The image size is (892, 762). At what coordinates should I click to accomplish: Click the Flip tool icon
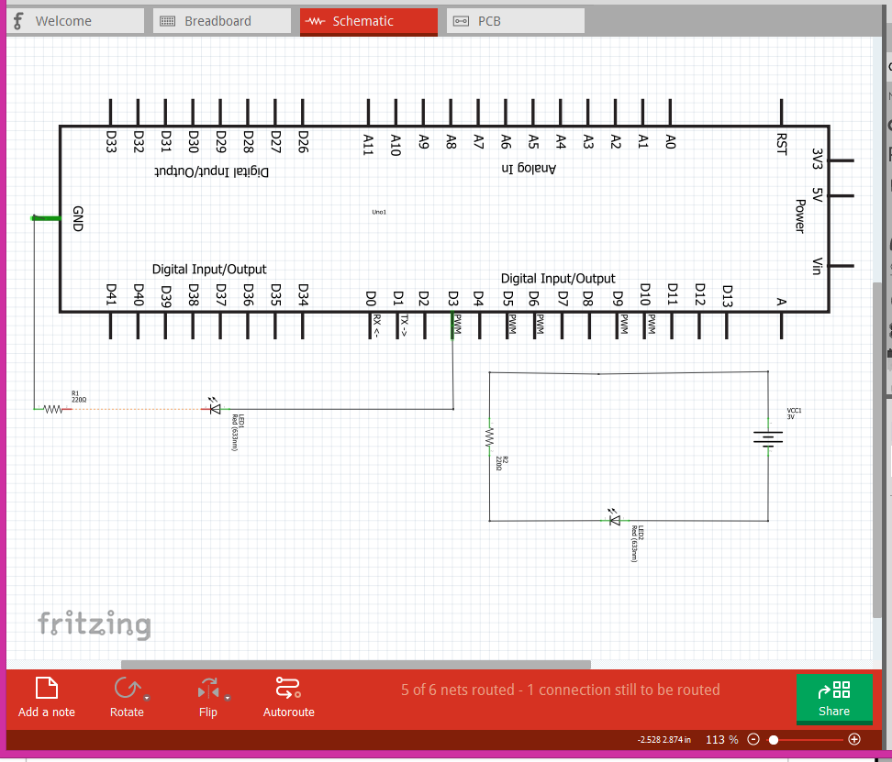[207, 690]
